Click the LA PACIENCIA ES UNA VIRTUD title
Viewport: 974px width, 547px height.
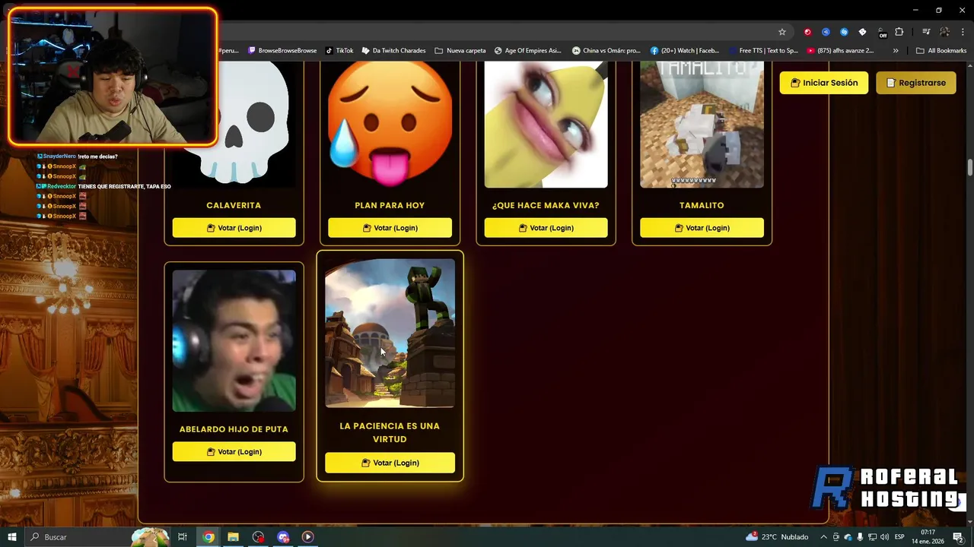(390, 432)
